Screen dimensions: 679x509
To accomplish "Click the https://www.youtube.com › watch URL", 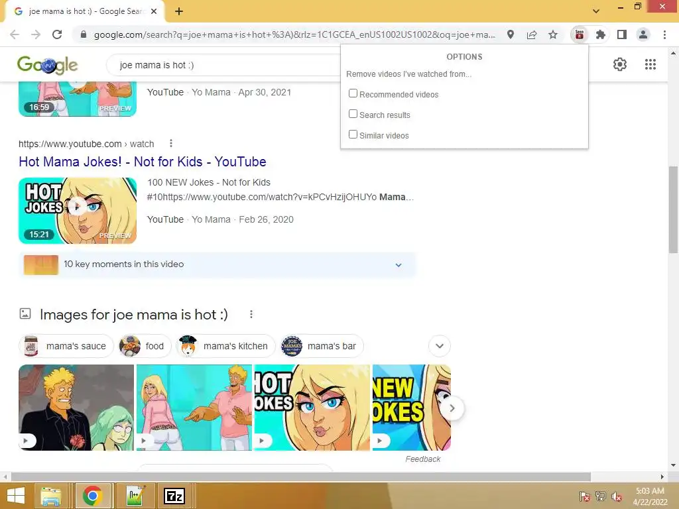I will click(86, 144).
